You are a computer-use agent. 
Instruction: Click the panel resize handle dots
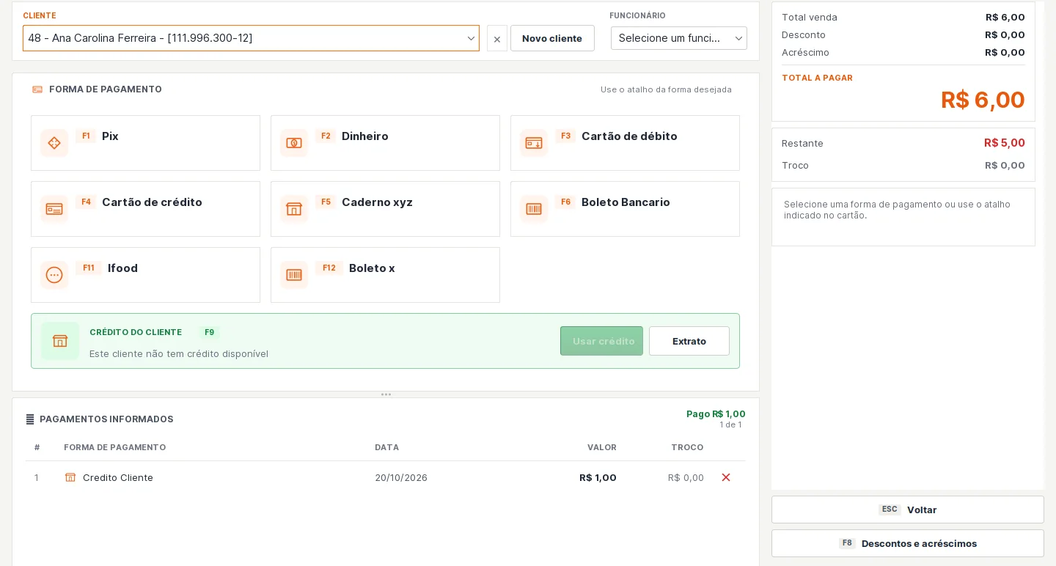pos(386,394)
